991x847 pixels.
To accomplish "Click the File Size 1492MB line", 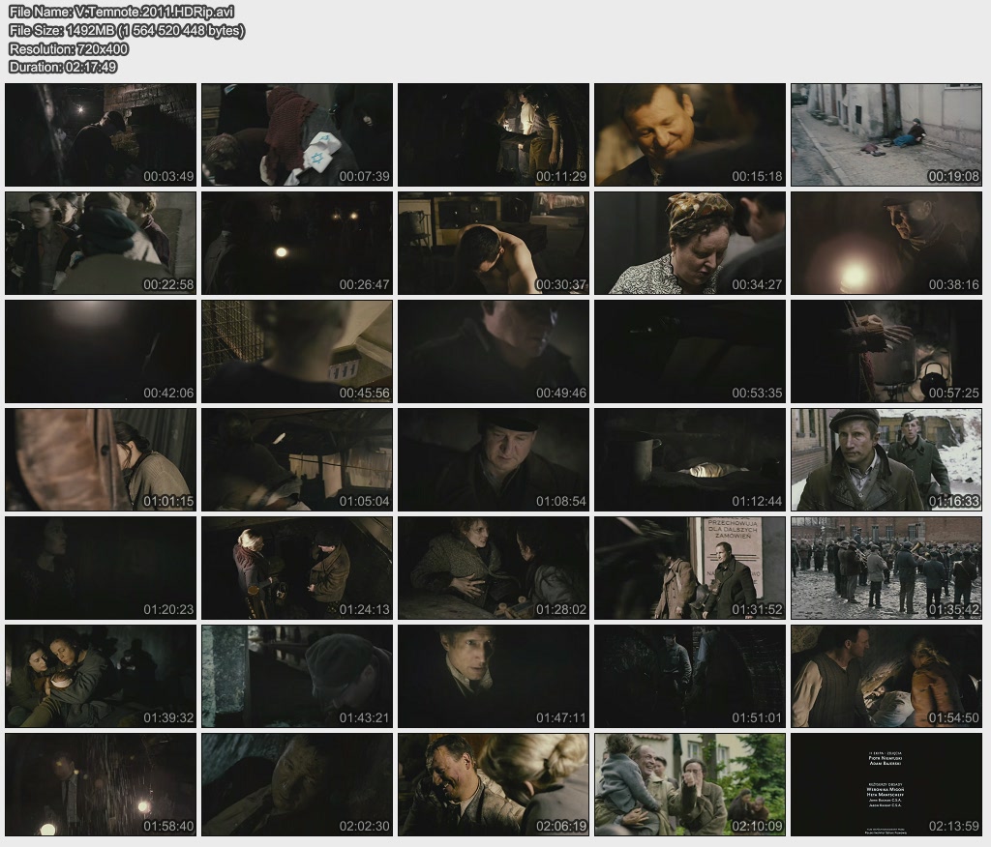I will (x=127, y=30).
